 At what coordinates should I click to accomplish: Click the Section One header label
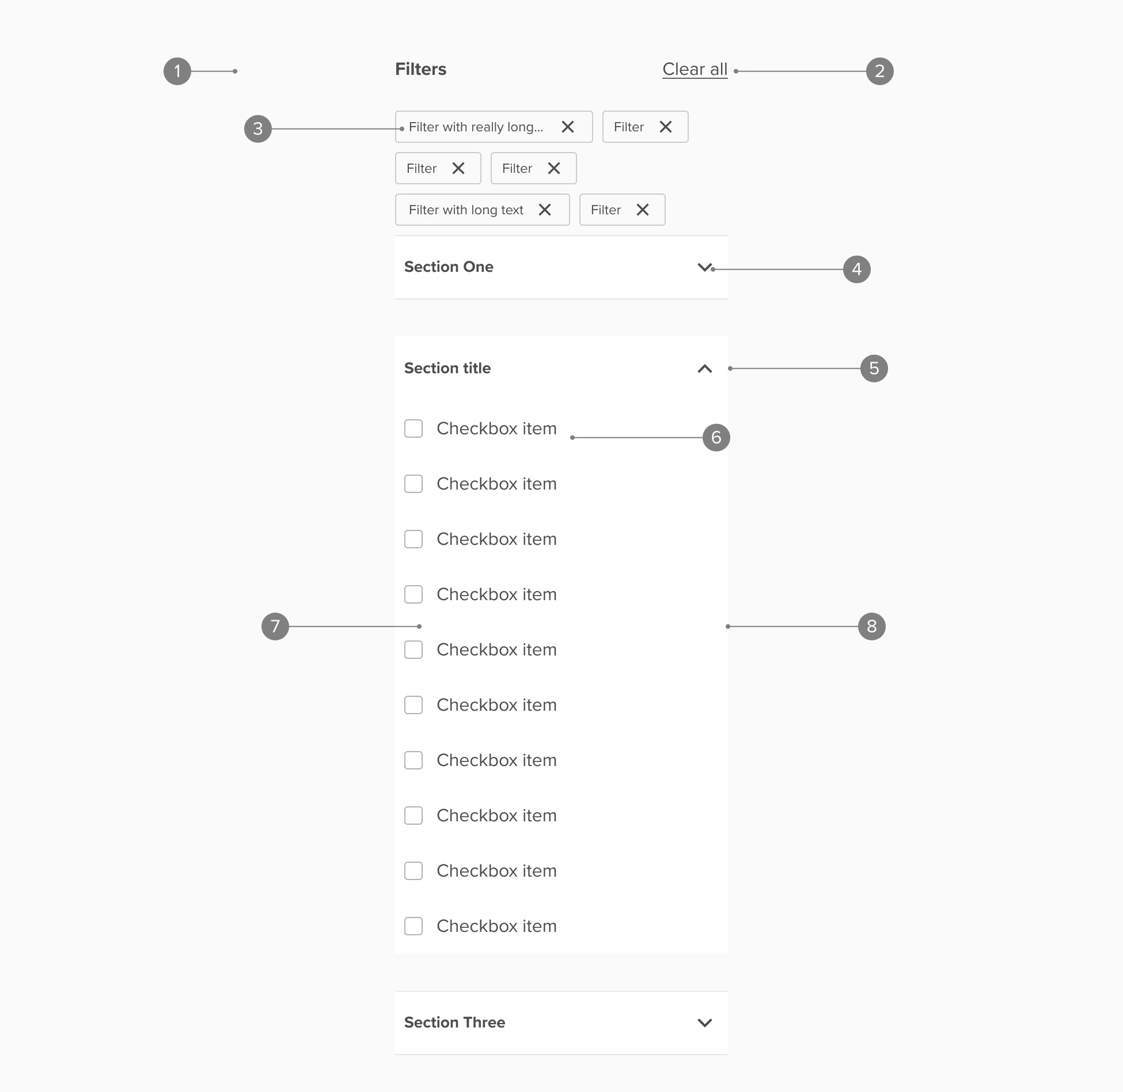449,267
